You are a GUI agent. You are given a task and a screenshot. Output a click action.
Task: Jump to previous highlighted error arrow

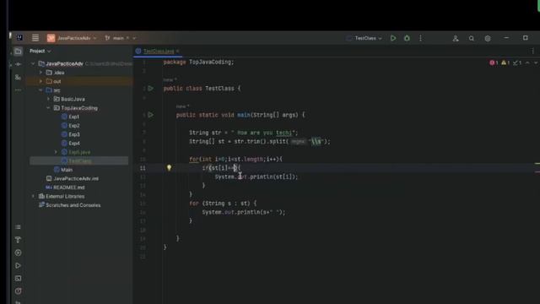point(527,62)
